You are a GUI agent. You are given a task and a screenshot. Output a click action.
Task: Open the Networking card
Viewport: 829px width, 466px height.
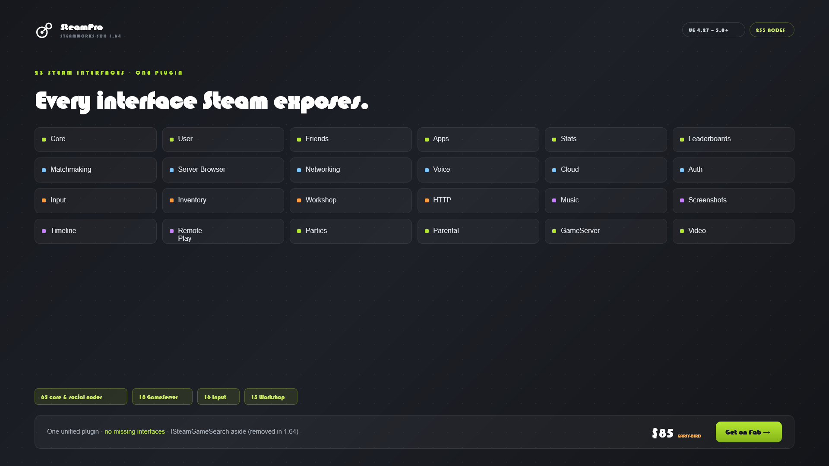(x=351, y=170)
